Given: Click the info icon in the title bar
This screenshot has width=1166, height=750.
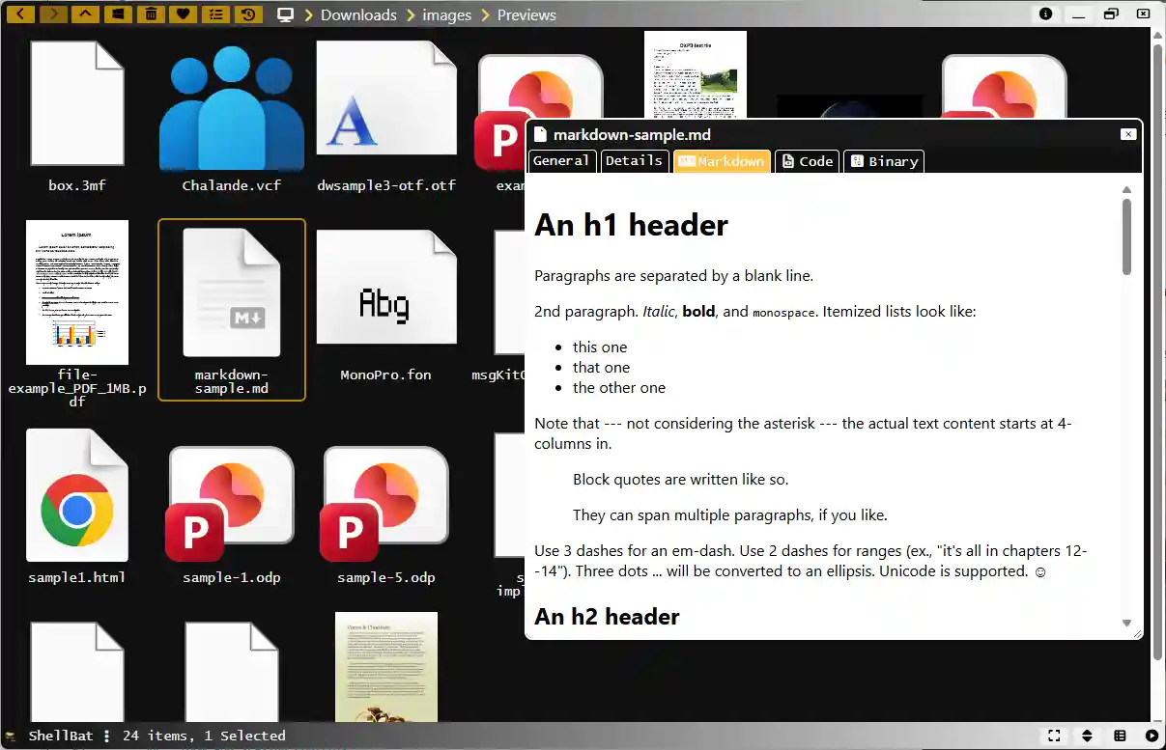Looking at the screenshot, I should point(1045,14).
